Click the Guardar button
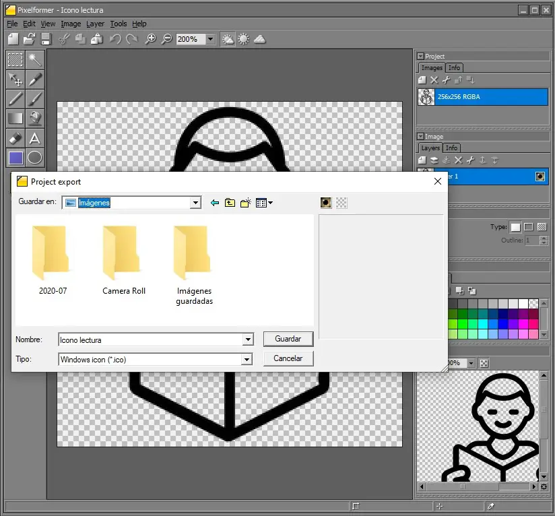This screenshot has height=516, width=555. 288,339
